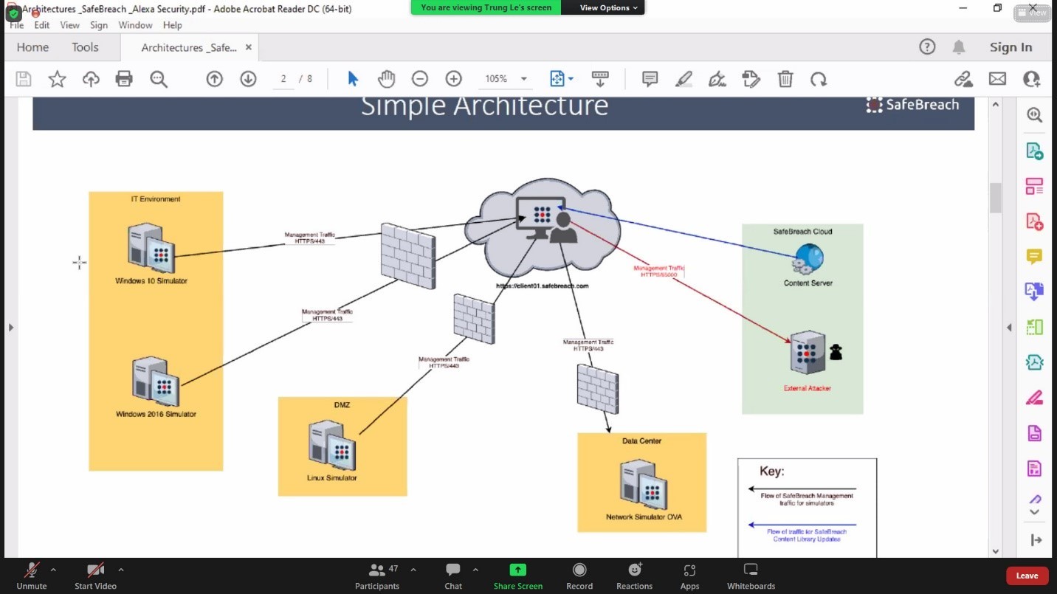
Task: Open video options caret beside Start Video
Action: coord(120,570)
